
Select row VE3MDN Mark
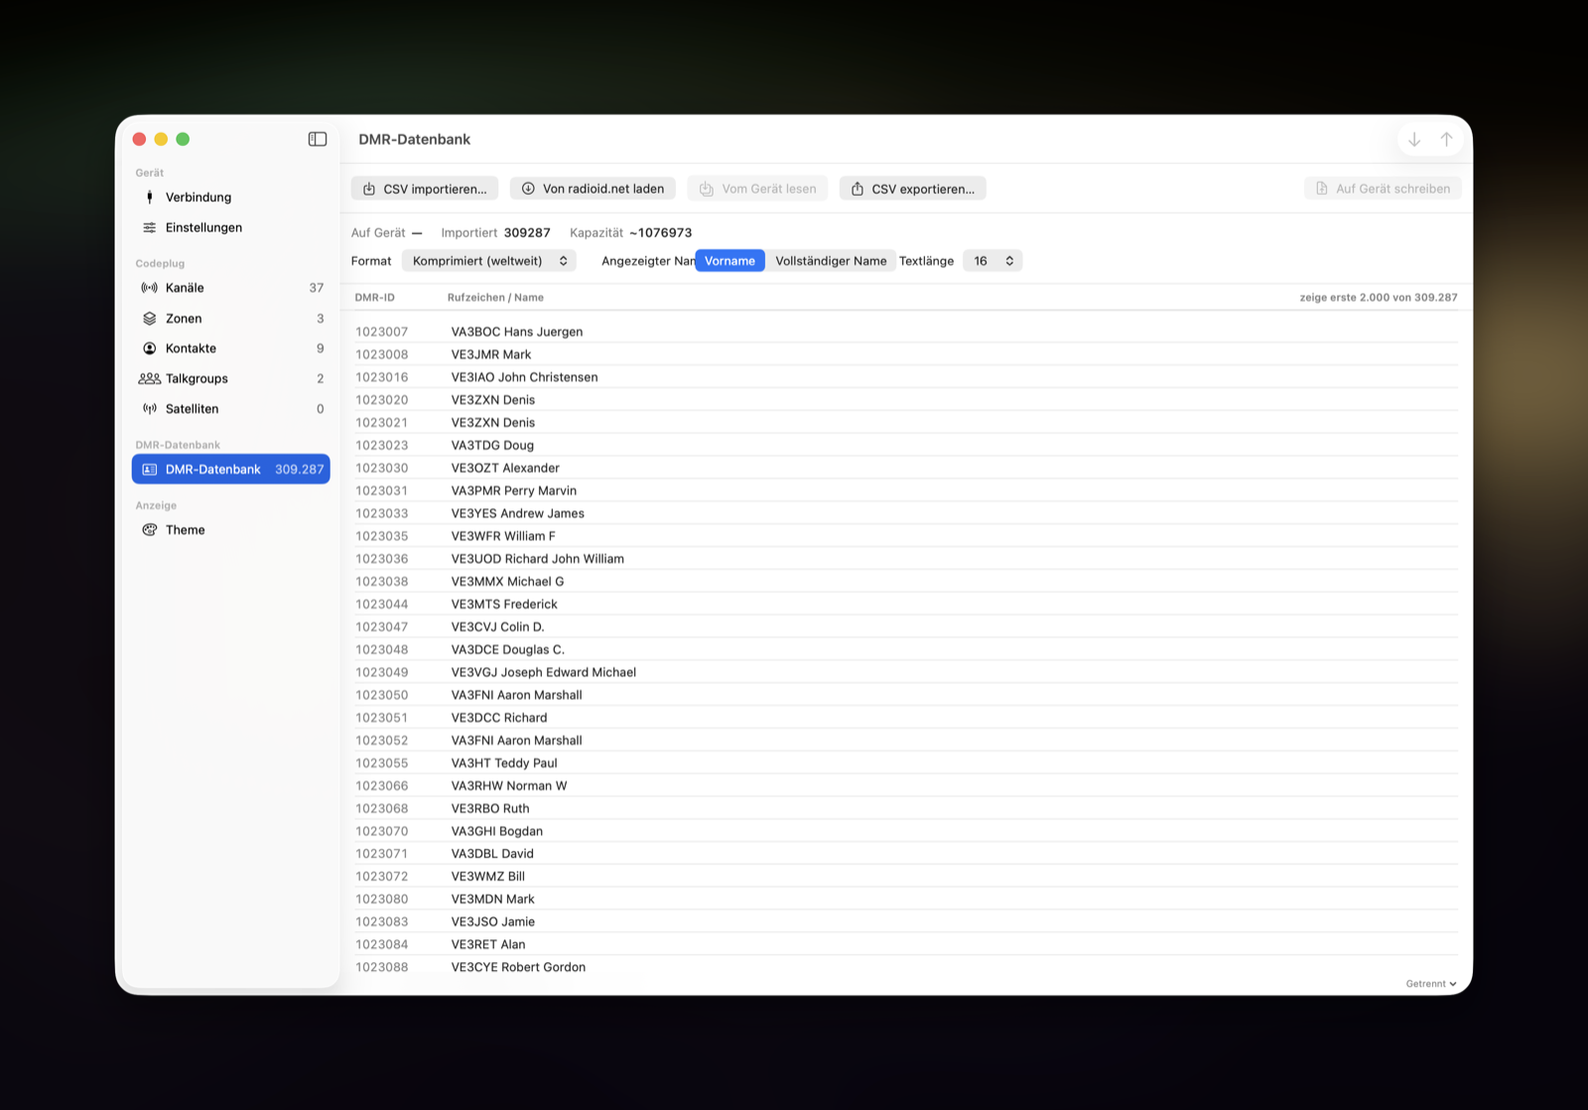(x=906, y=900)
